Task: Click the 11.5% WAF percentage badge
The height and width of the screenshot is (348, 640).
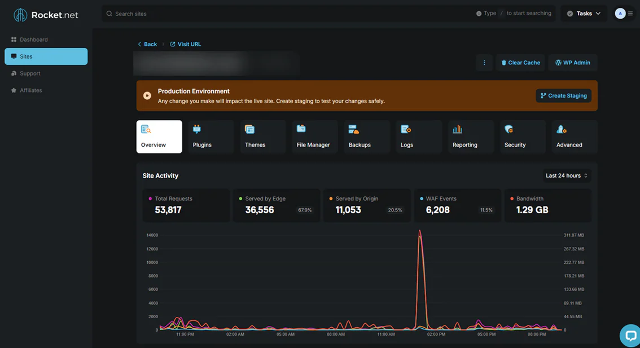Action: coord(486,210)
